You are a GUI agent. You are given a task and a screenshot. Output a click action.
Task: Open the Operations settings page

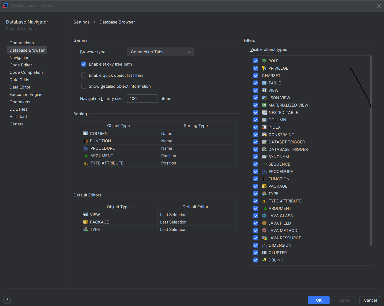click(20, 102)
